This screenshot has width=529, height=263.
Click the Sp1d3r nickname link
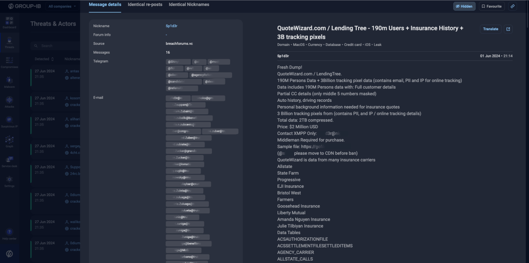pyautogui.click(x=171, y=26)
